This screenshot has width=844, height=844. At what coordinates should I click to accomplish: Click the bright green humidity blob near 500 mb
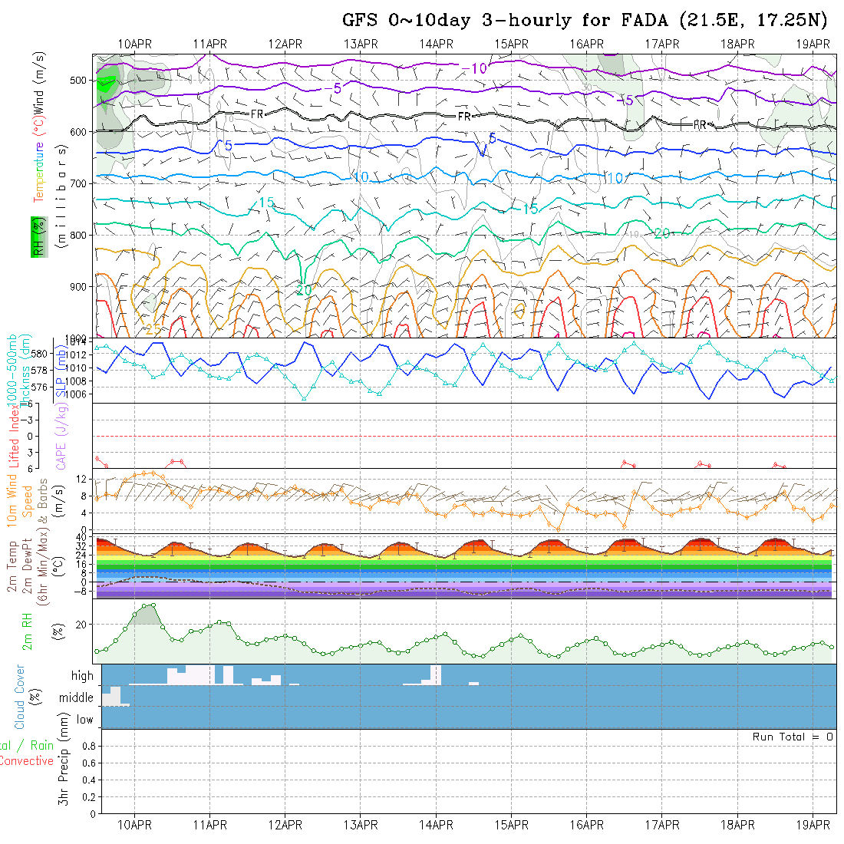pyautogui.click(x=105, y=80)
